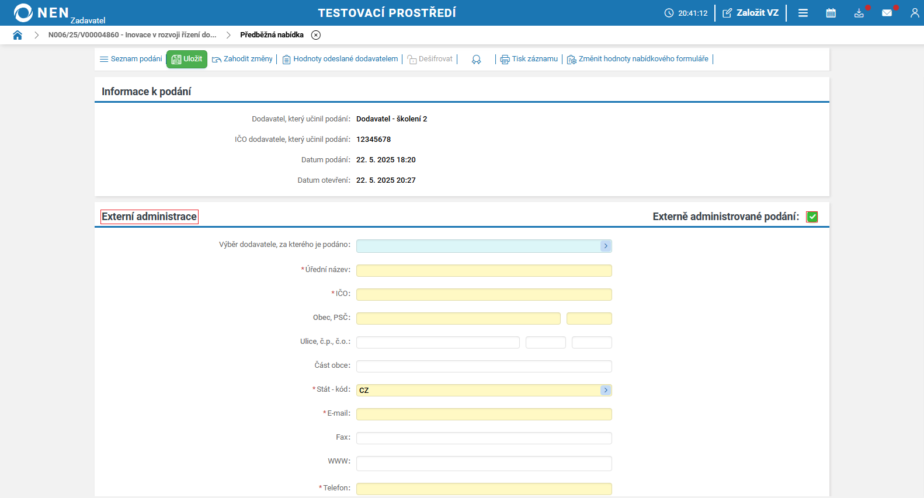Open downloads icon in top bar

859,13
